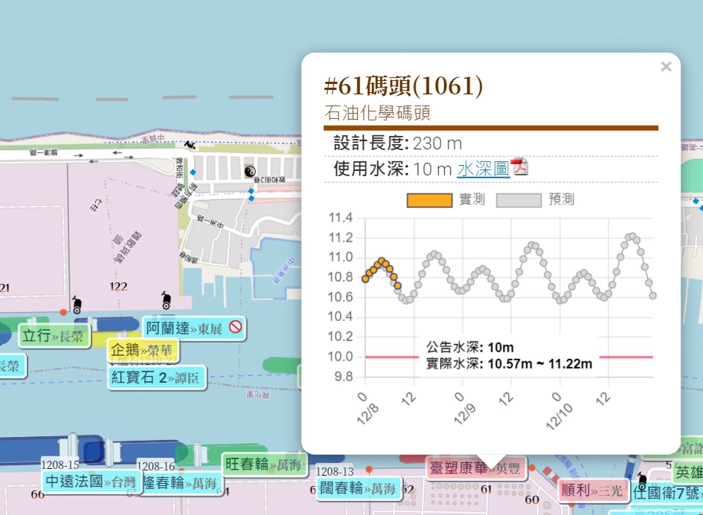Close the #61碼頭(1061) popup

[x=666, y=67]
